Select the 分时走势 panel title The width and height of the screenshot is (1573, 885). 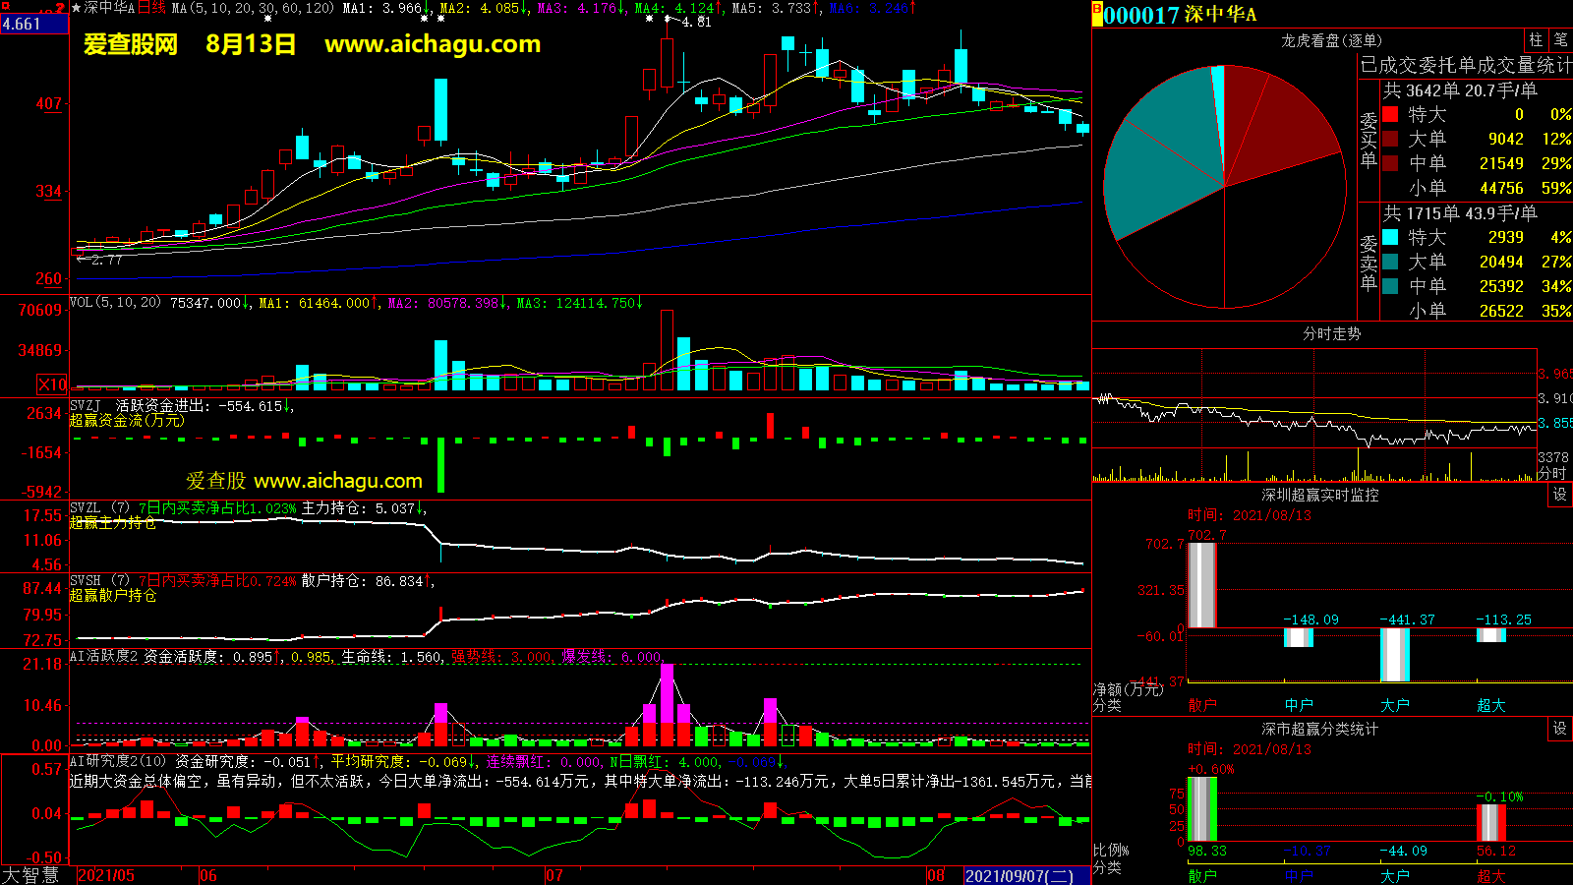1331,334
